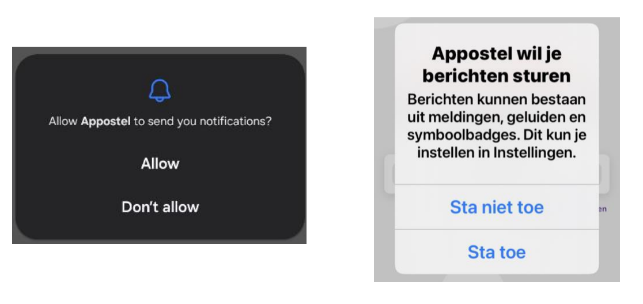Click the divider between Sta niet toe and Sta toe
Image resolution: width=643 pixels, height=304 pixels.
point(497,229)
